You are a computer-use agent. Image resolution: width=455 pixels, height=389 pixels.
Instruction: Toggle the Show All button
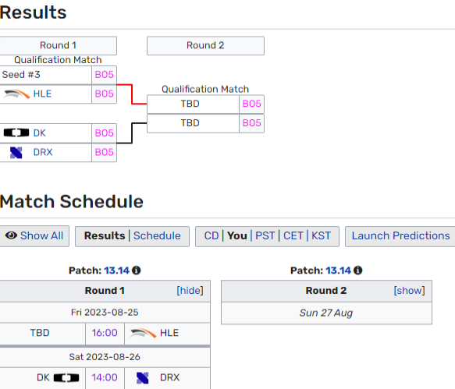pyautogui.click(x=34, y=236)
